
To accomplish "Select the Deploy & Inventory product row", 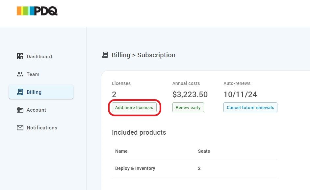I will 194,168.
